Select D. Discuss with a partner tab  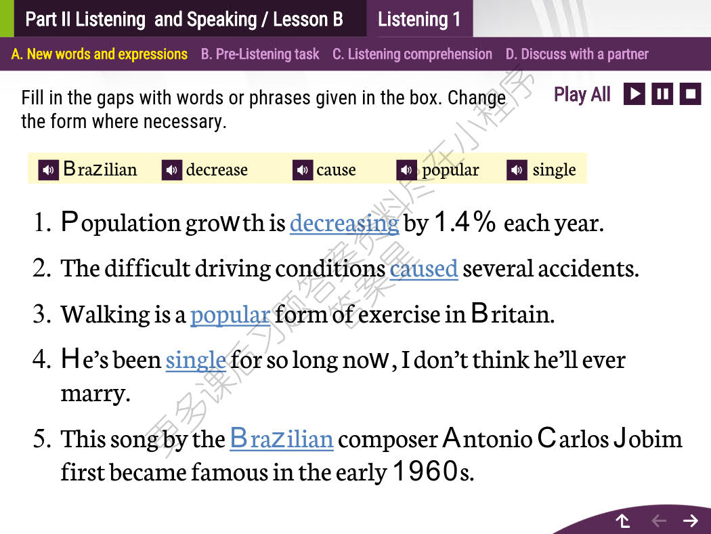577,54
